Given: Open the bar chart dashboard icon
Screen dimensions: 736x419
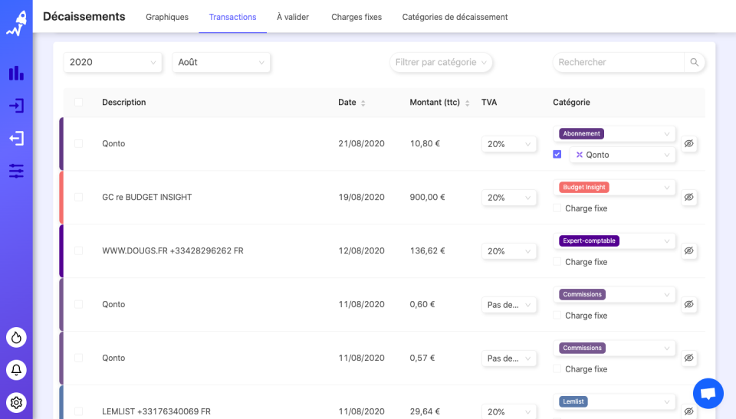Looking at the screenshot, I should 16,73.
